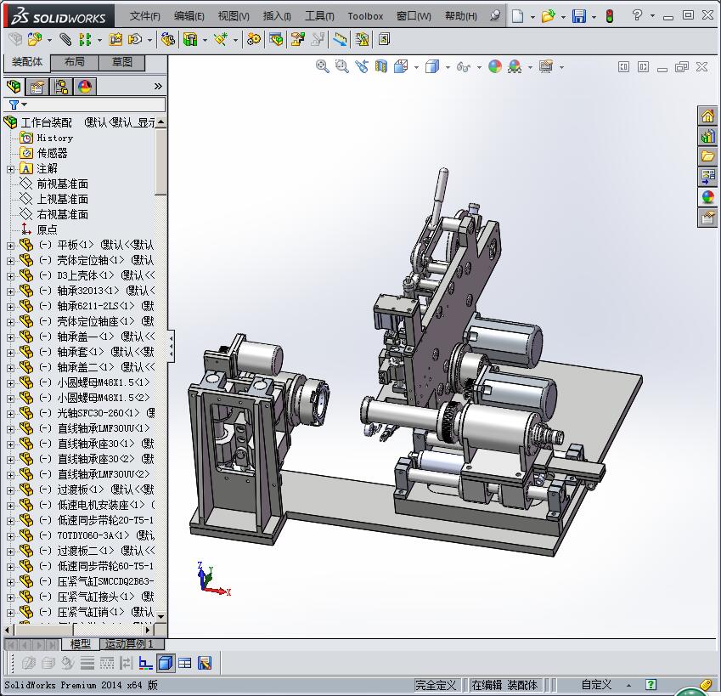
Task: Open the Hide/Show Items glasses dropdown
Action: coord(479,68)
